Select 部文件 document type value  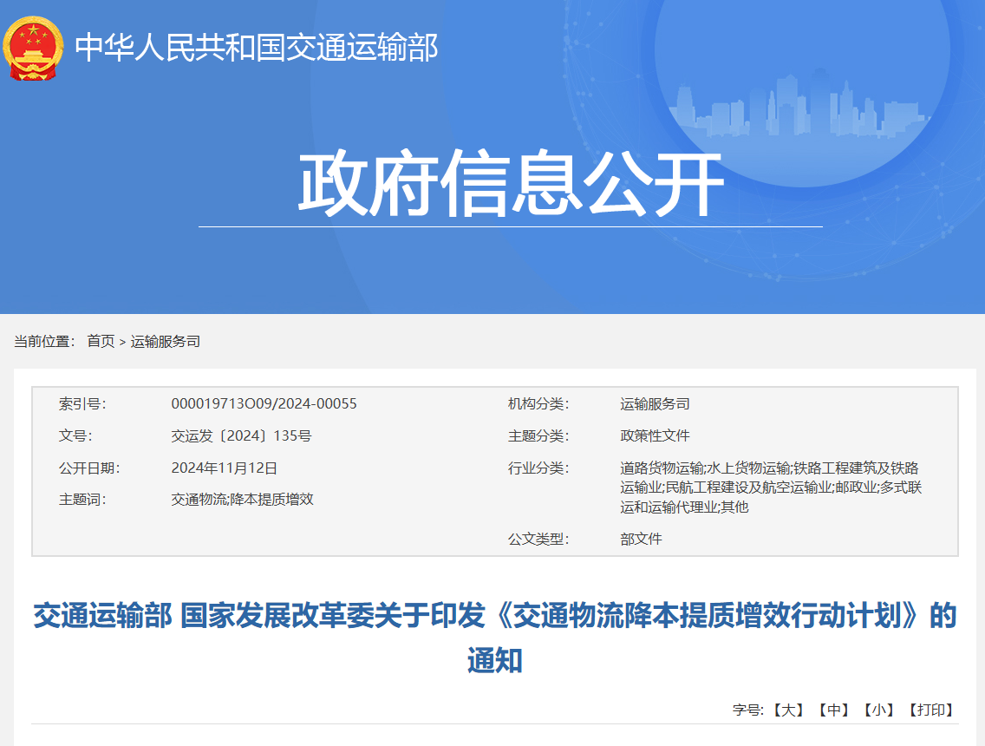click(642, 539)
